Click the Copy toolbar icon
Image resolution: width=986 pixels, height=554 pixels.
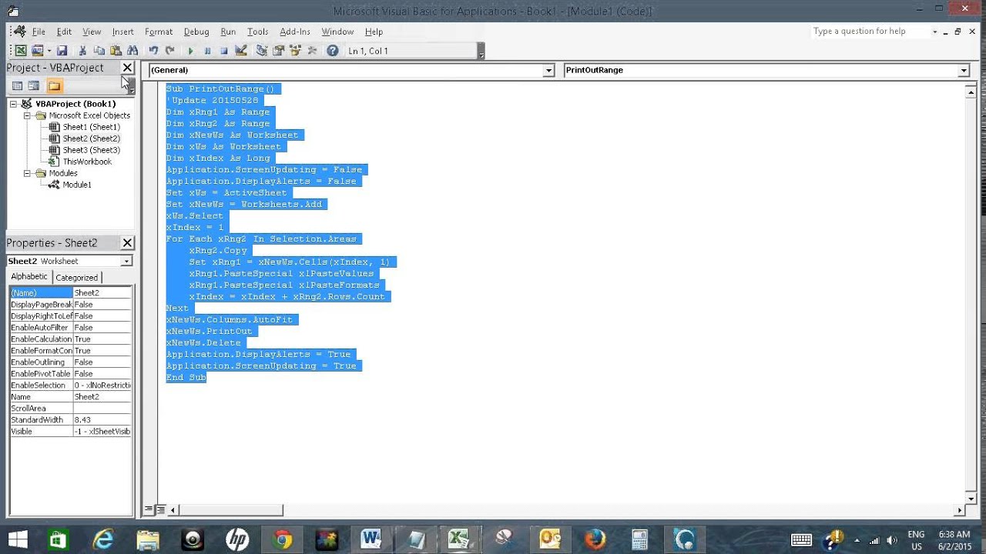click(99, 51)
